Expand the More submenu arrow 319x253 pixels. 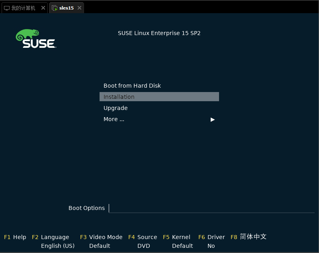pos(213,120)
